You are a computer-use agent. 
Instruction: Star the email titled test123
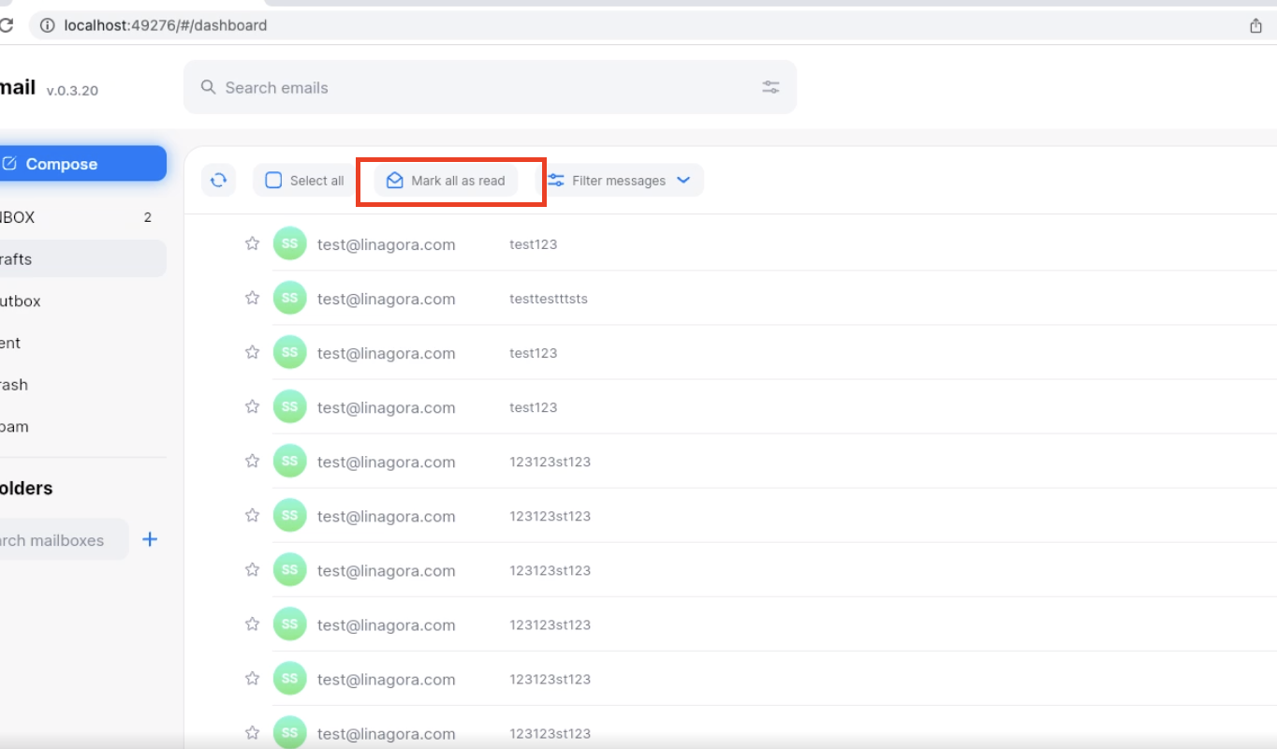251,242
